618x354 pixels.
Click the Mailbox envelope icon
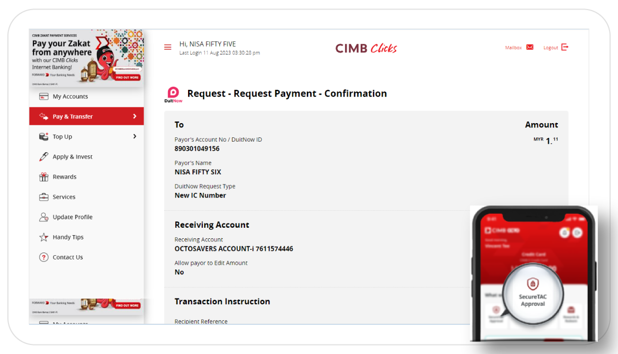[x=530, y=47]
